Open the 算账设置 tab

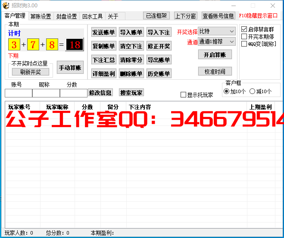pyautogui.click(x=41, y=16)
